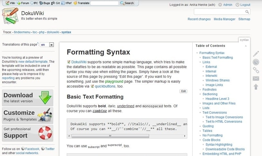The height and width of the screenshot is (156, 262).
Task: Collapse the Table of Contents
Action: click(246, 46)
